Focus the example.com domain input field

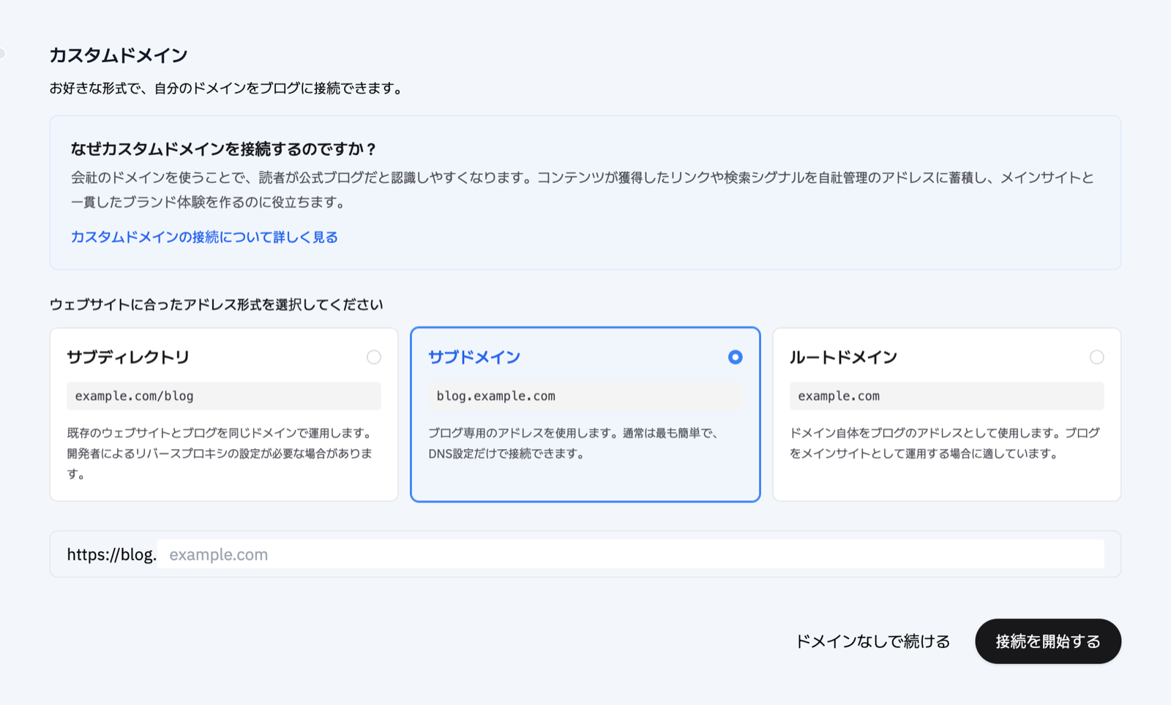click(630, 554)
